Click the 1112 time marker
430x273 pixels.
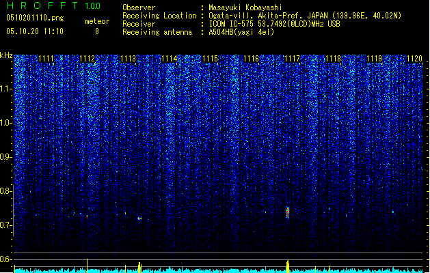[87, 59]
